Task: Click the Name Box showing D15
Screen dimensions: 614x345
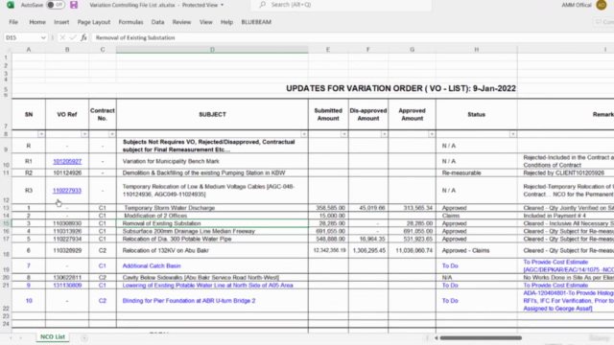Action: pos(21,37)
